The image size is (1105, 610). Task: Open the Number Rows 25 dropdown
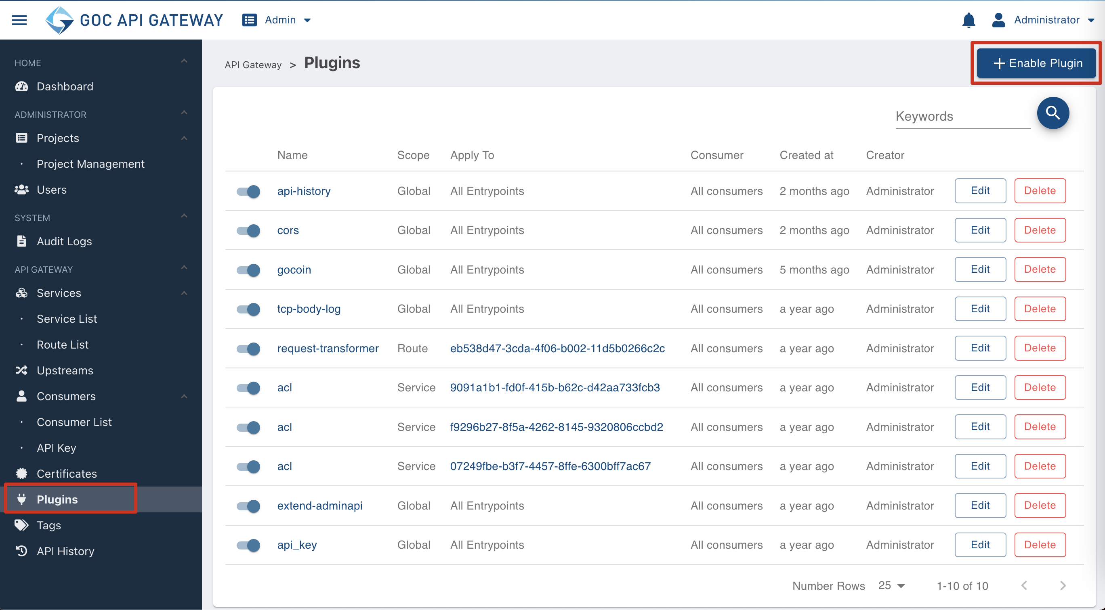point(891,585)
